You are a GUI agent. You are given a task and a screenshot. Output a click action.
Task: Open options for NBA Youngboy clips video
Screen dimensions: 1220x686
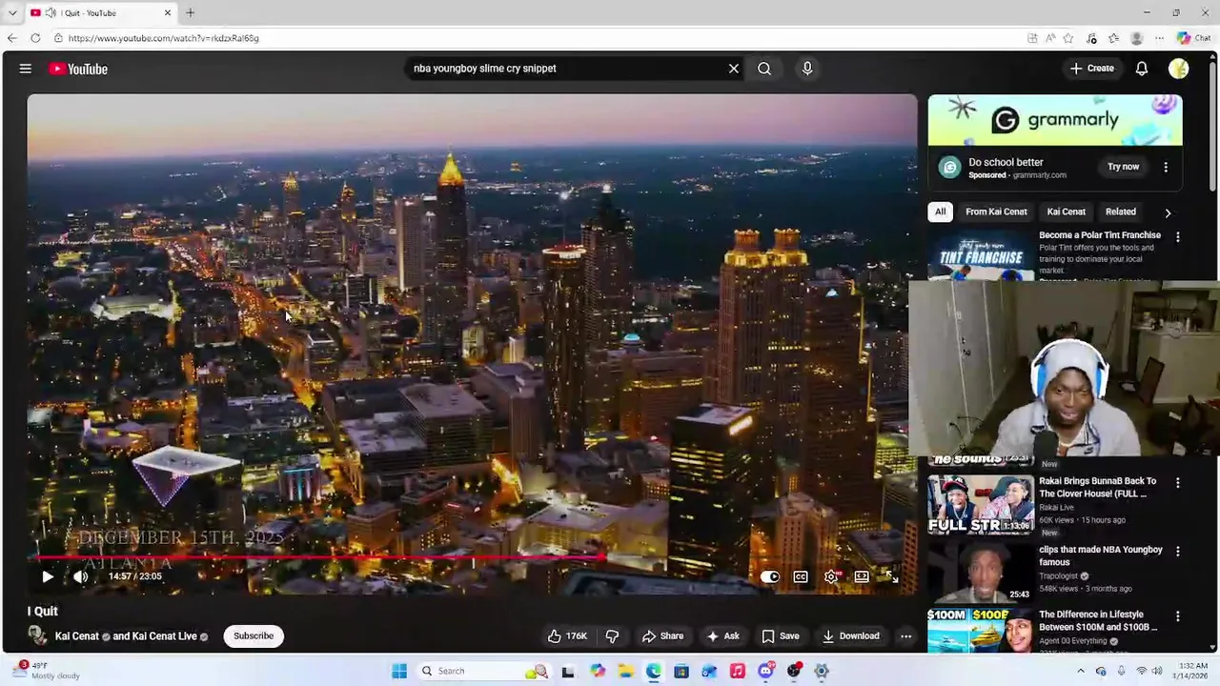pos(1177,551)
